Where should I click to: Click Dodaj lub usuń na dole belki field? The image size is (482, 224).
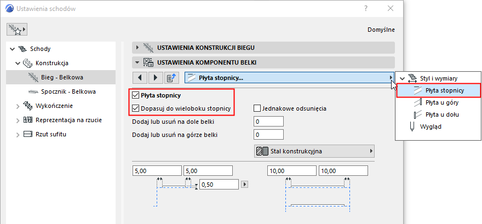coord(268,122)
